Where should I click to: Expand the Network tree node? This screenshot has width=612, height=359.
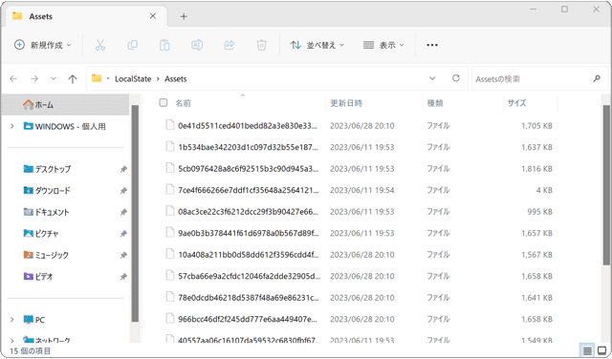[x=12, y=341]
